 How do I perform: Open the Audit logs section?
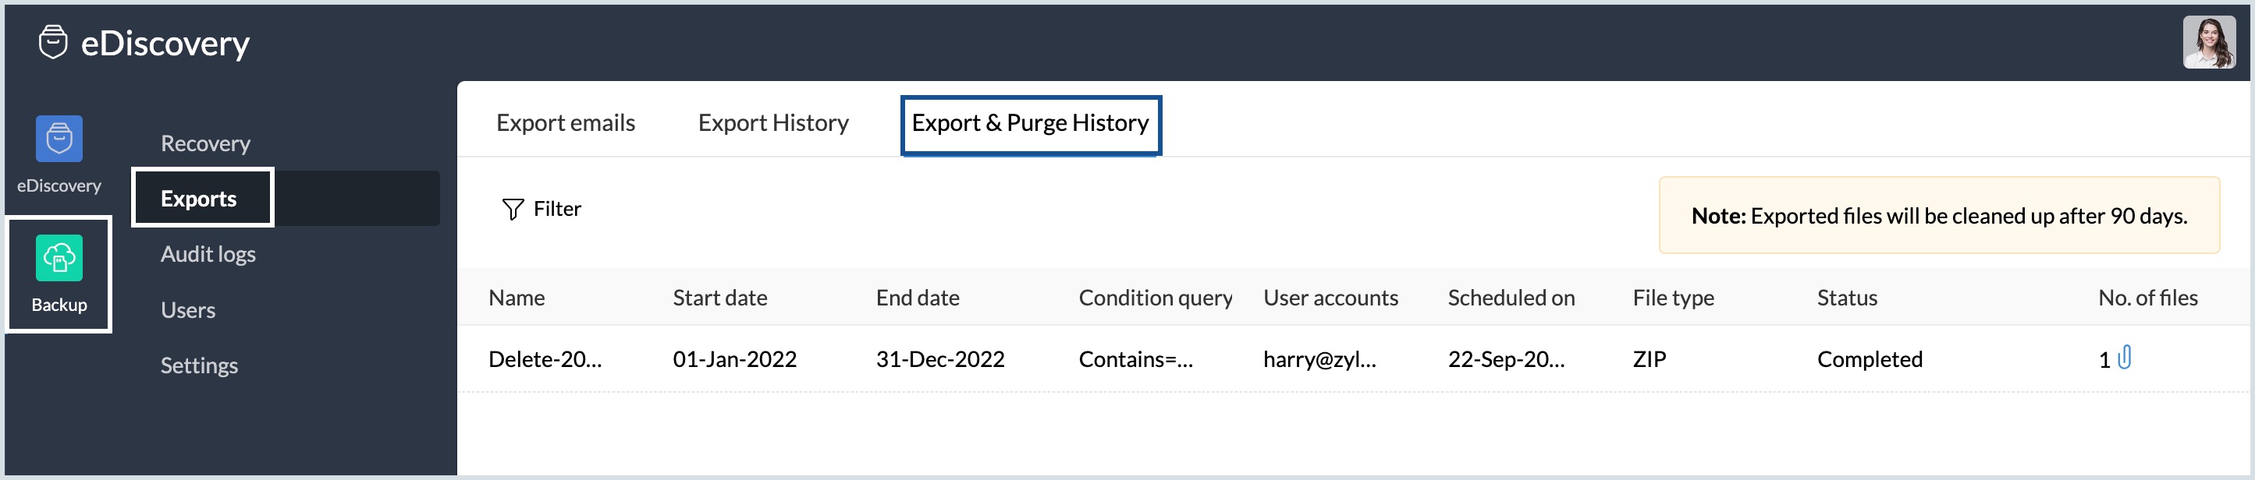pyautogui.click(x=208, y=253)
